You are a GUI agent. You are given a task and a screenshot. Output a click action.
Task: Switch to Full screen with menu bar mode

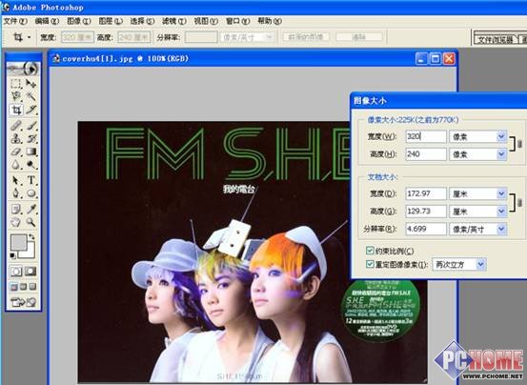coord(23,287)
